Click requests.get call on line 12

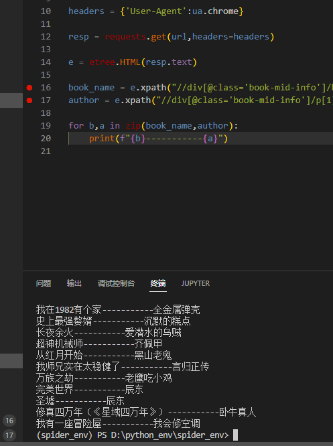(x=135, y=37)
